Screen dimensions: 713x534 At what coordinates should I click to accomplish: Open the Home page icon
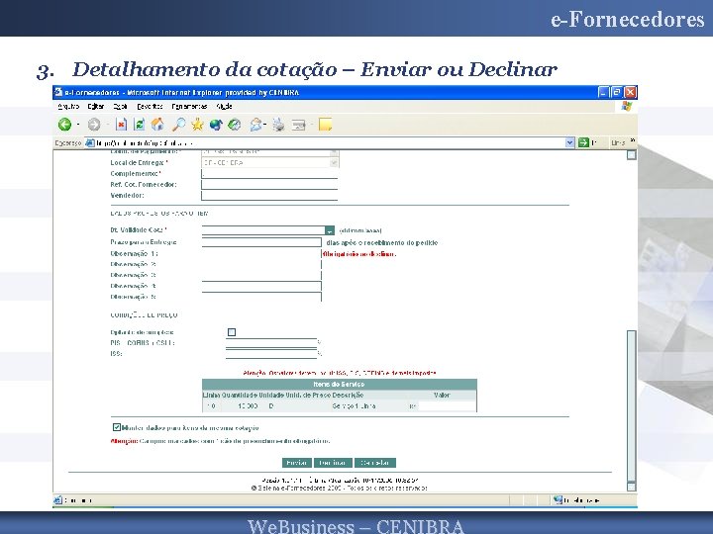tap(157, 124)
